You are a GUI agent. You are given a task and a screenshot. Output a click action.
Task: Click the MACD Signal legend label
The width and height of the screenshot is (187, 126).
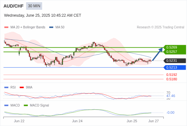(x=40, y=106)
